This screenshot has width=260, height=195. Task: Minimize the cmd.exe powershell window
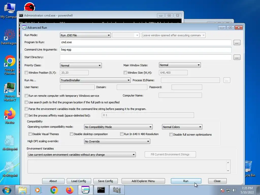pos(161,15)
